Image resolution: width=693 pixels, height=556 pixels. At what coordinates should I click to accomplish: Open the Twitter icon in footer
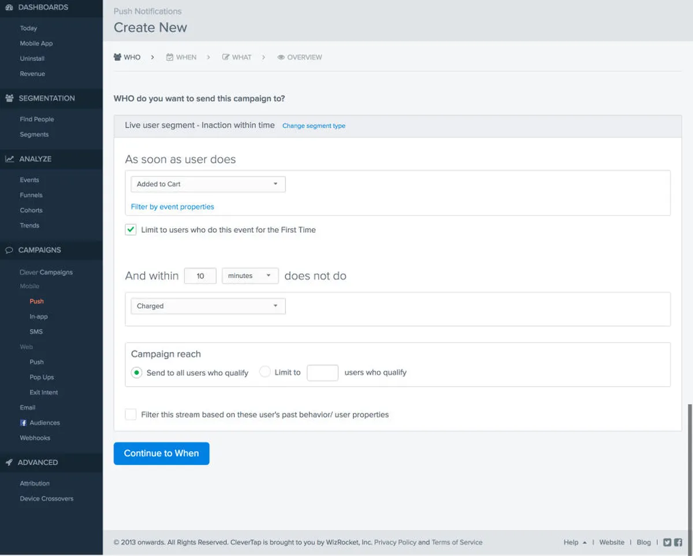667,542
